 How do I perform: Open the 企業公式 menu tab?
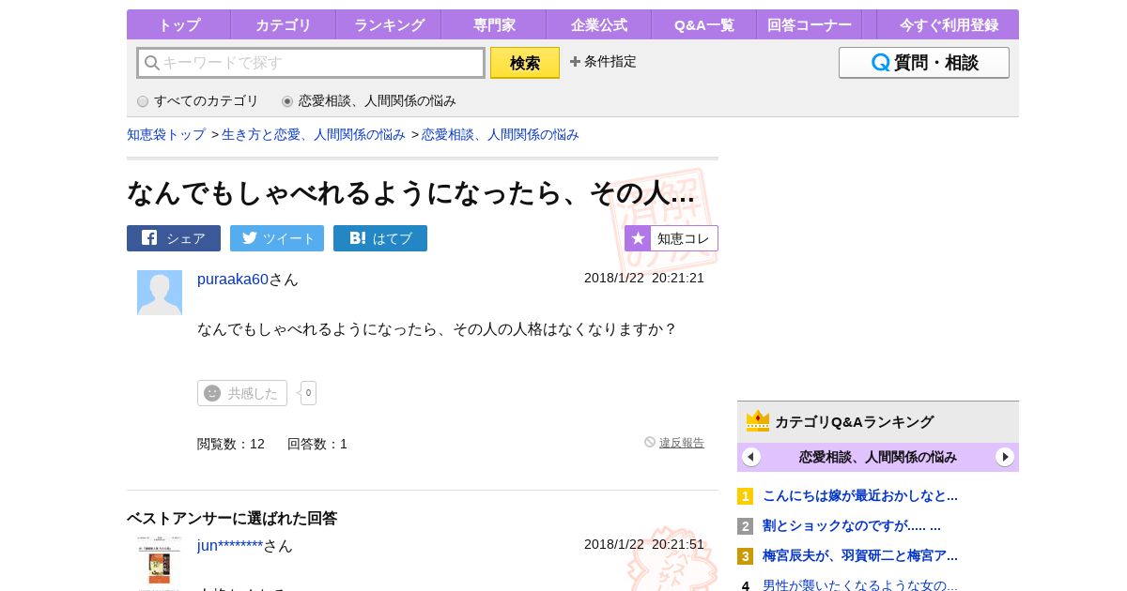click(x=599, y=24)
